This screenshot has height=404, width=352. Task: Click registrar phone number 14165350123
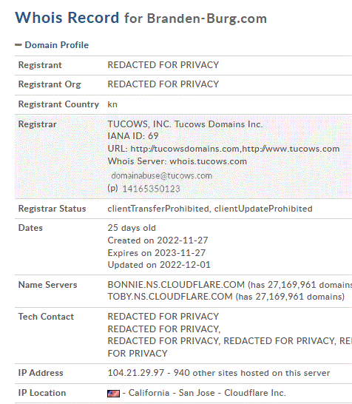click(x=151, y=189)
